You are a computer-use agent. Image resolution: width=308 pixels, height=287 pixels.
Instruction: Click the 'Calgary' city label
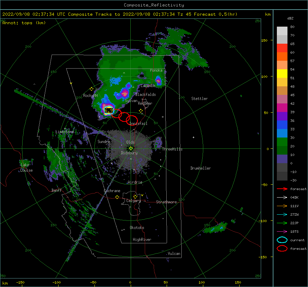click(x=133, y=201)
